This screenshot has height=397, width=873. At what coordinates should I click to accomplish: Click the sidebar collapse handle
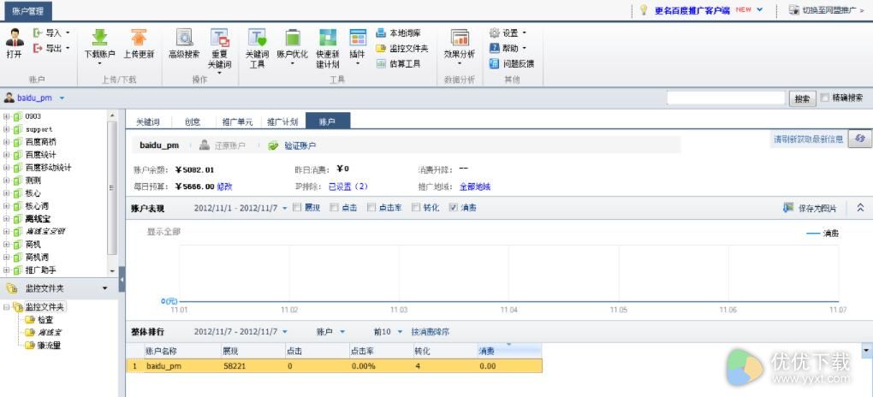(x=122, y=280)
